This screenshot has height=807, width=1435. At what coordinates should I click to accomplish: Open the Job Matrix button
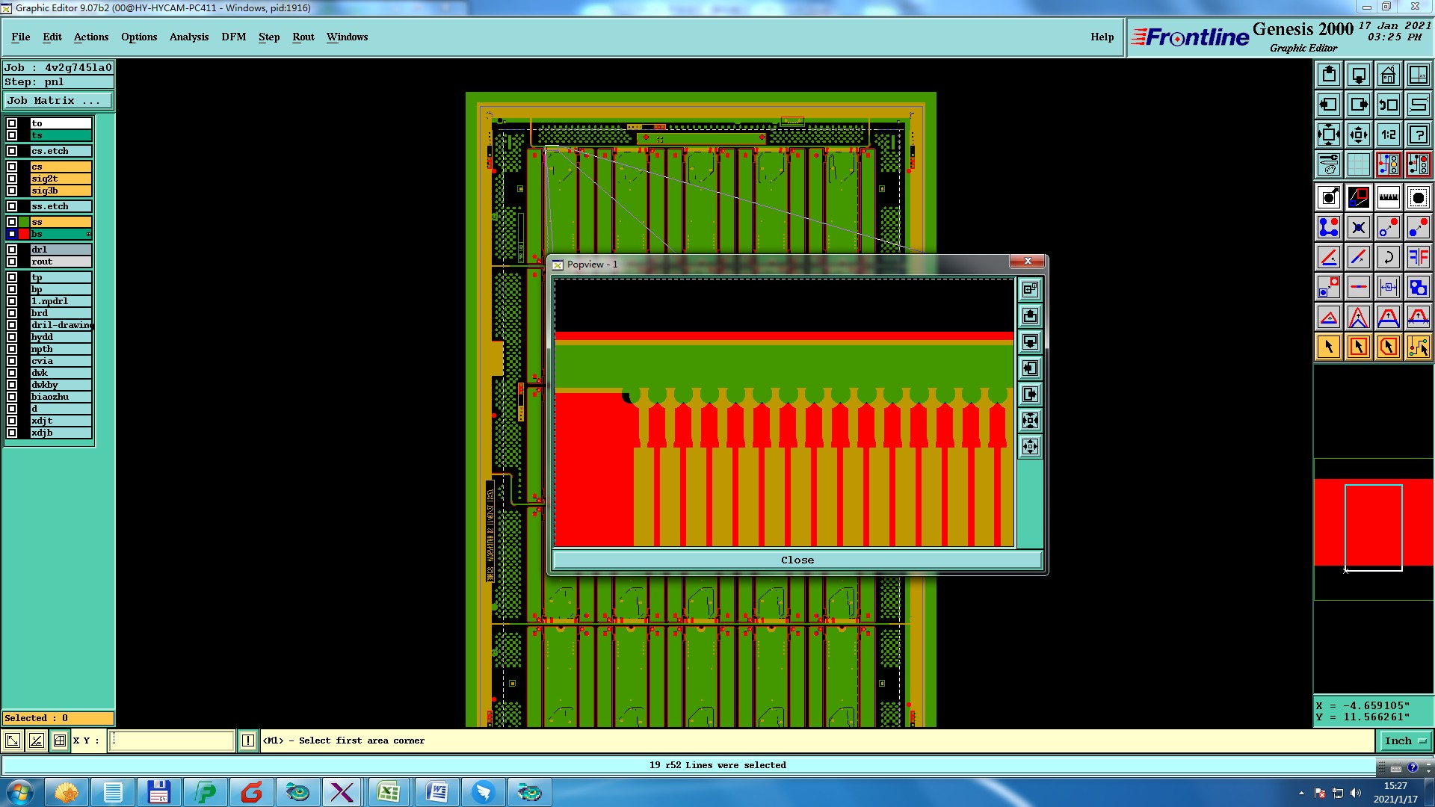(58, 100)
